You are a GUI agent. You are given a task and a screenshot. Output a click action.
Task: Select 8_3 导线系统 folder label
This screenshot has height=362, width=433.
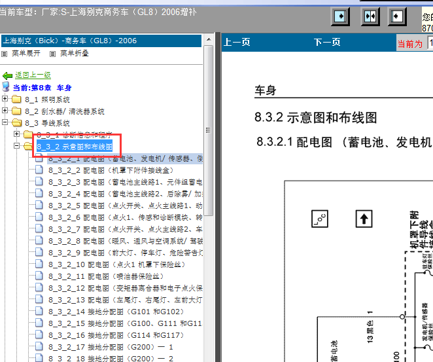click(x=47, y=123)
